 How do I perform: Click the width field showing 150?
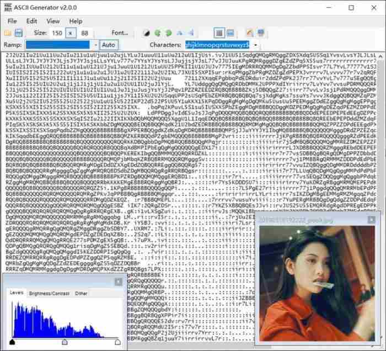[x=57, y=33]
